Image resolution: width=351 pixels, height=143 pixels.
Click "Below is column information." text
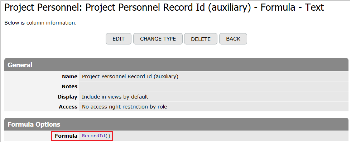40,23
